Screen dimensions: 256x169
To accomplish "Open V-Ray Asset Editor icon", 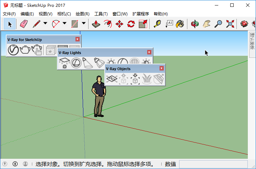I will tap(13, 50).
